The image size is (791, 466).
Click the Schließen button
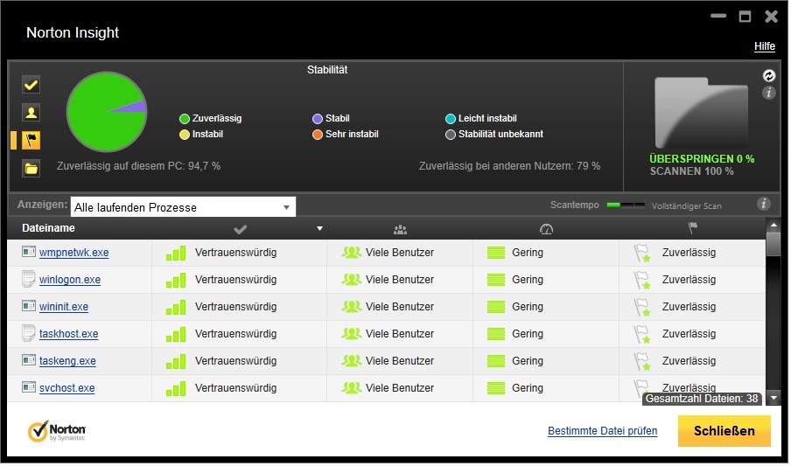(x=726, y=432)
